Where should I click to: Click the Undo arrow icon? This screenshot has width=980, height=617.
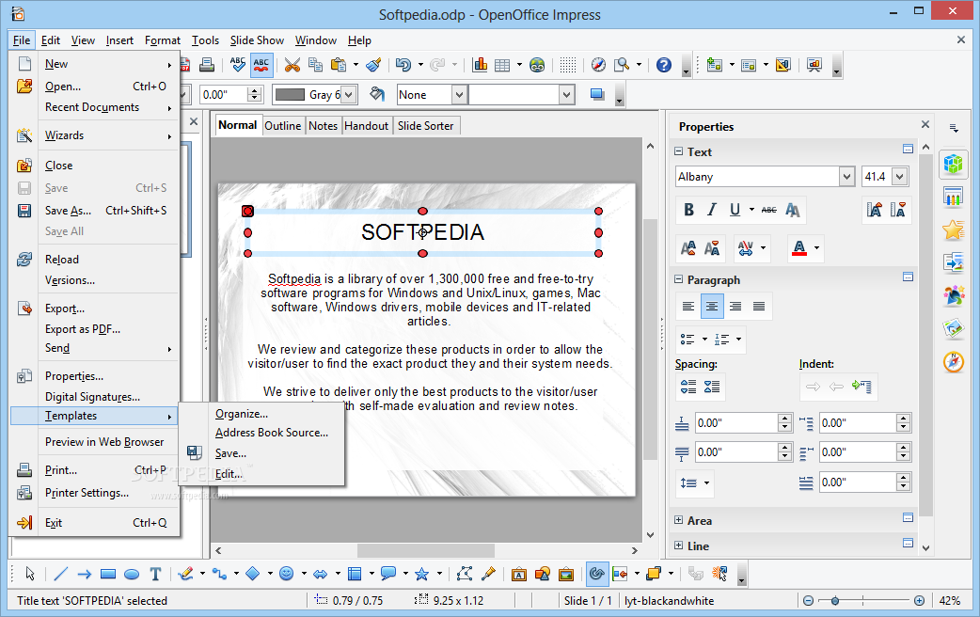tap(403, 64)
